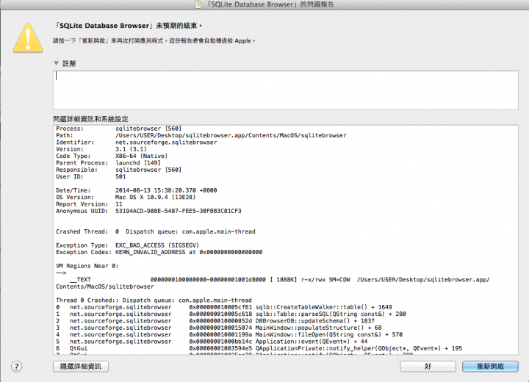Click the 'Responsible: sqlitebrowser [560]' line
Image resolution: width=529 pixels, height=382 pixels.
(119, 170)
